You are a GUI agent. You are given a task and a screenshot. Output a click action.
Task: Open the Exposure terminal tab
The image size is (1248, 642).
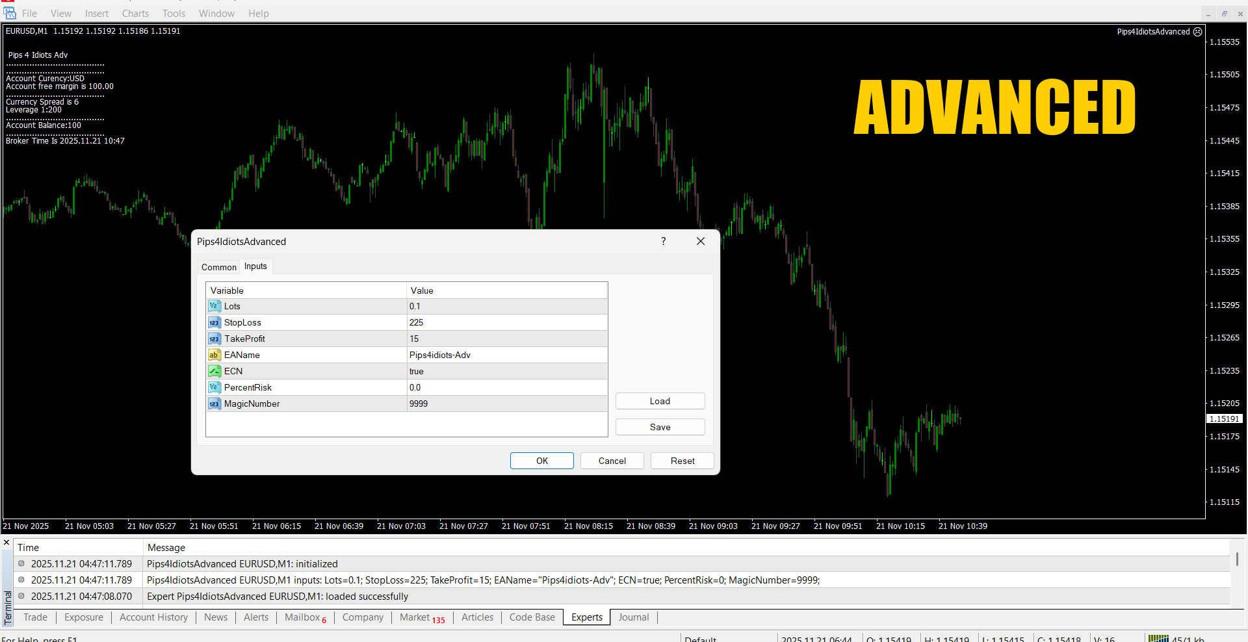[x=84, y=617]
